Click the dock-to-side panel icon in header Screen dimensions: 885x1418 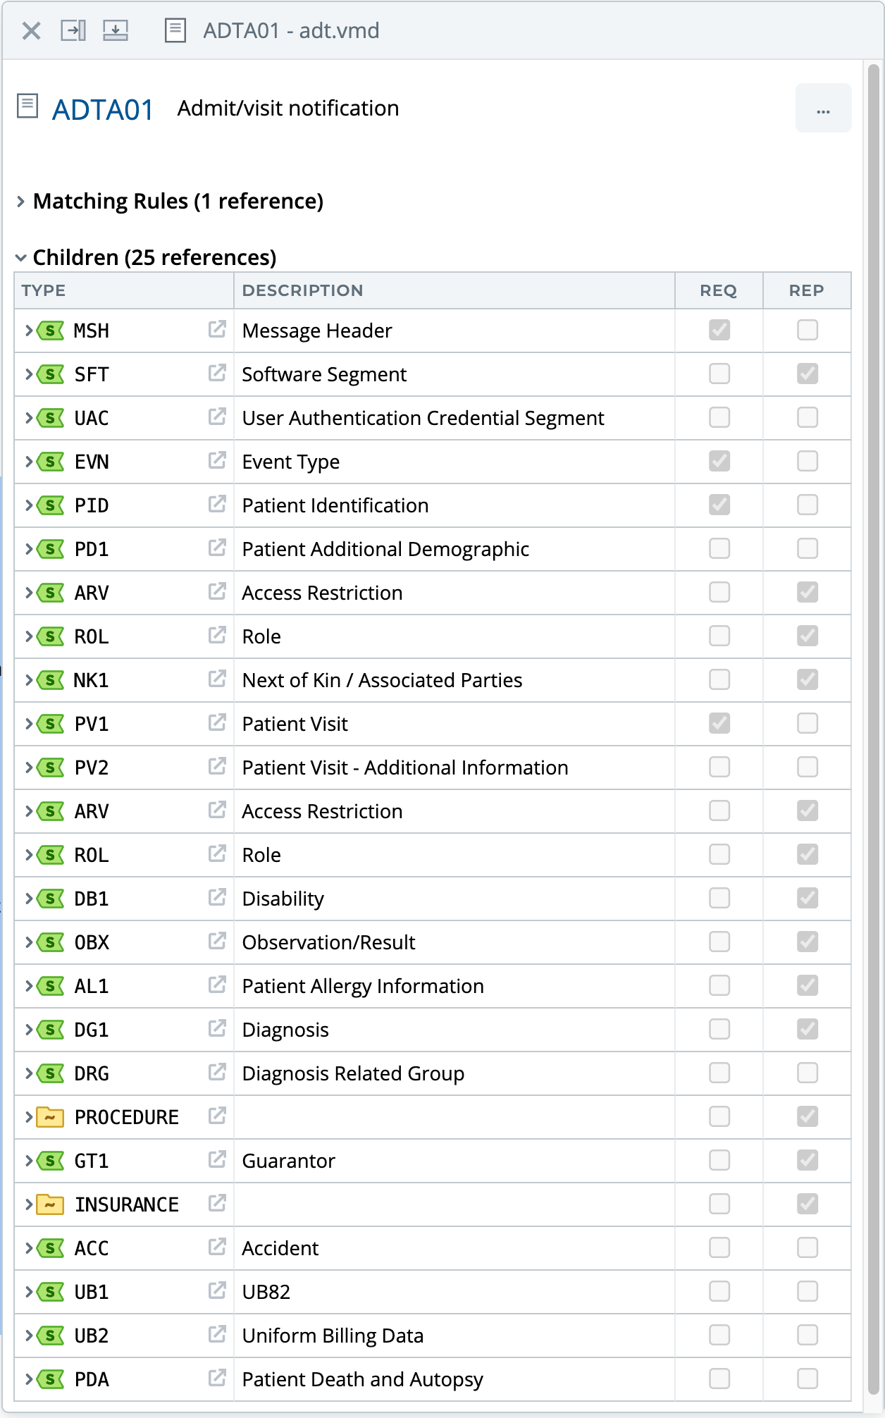pos(73,30)
